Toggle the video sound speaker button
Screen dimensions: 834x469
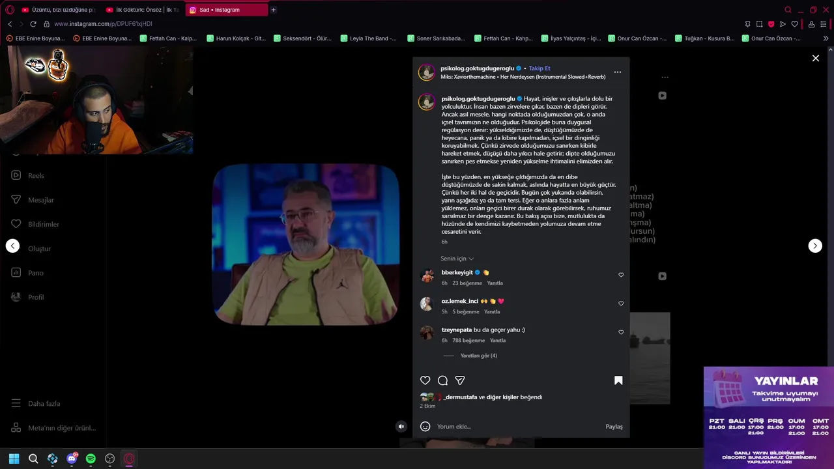[401, 427]
